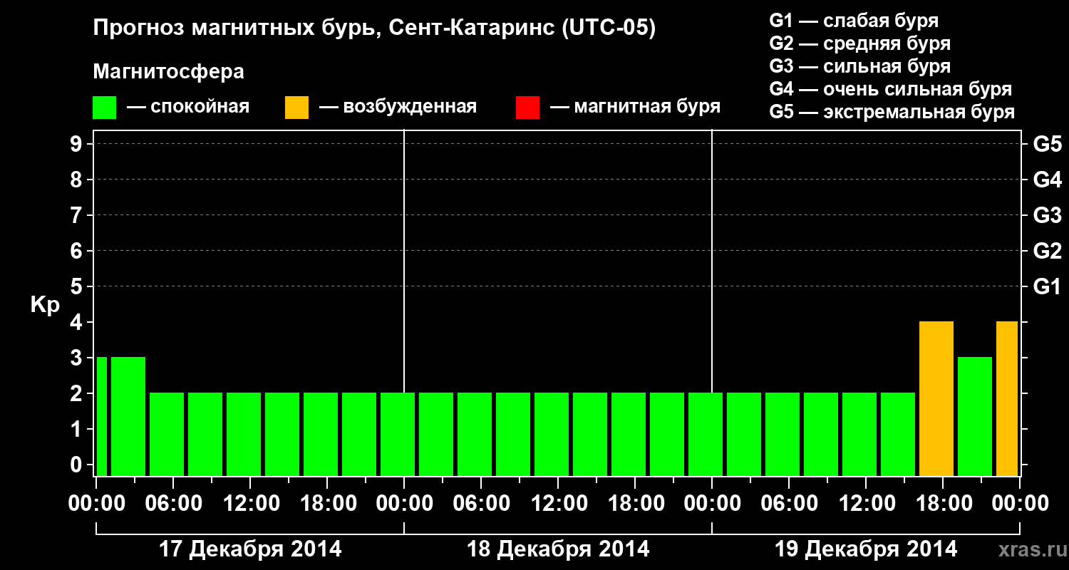Click the first orange Kp 4 bar at 18:00
Screen dimensions: 1069x570
[936, 399]
